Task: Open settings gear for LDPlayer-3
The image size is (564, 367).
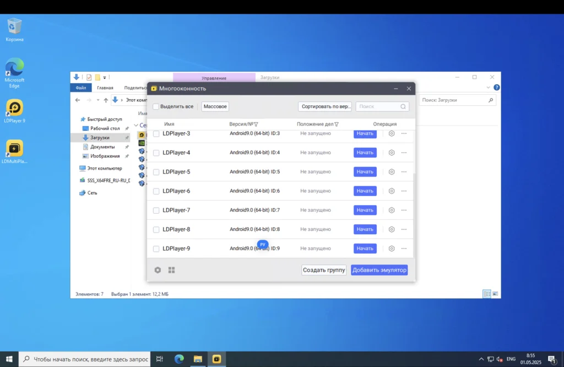Action: point(392,133)
